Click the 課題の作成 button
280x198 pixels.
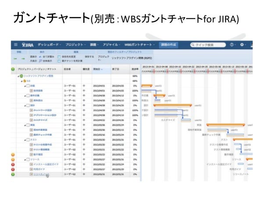[x=168, y=45]
